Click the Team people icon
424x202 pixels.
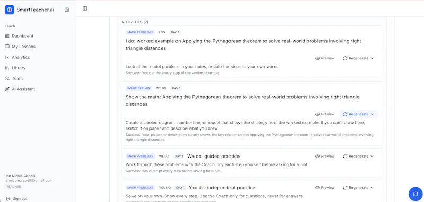coord(7,78)
